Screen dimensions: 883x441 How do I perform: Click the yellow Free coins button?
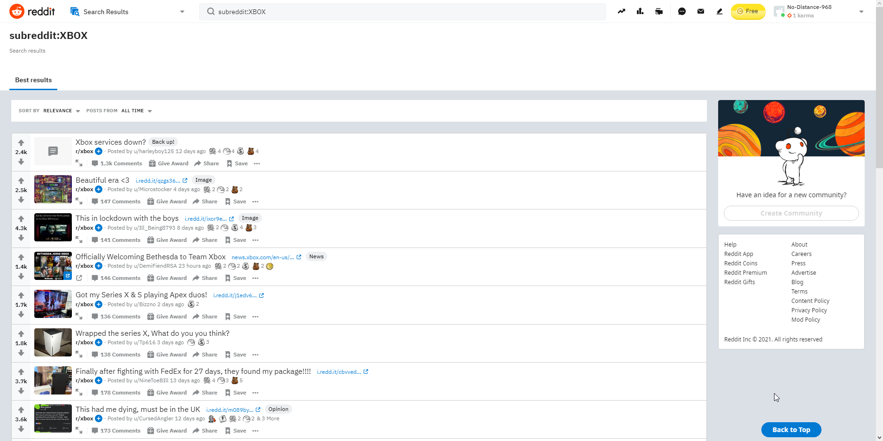(748, 11)
